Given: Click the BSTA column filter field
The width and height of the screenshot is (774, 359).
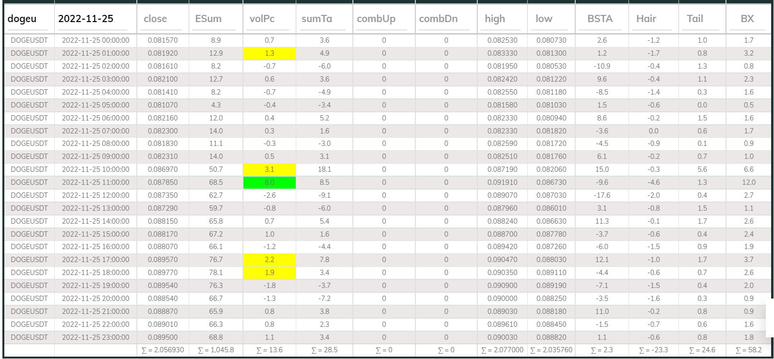Looking at the screenshot, I should pos(601,19).
